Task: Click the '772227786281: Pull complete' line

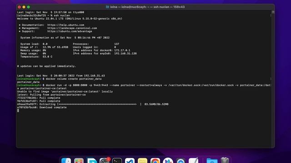Action: pyautogui.click(x=39, y=98)
